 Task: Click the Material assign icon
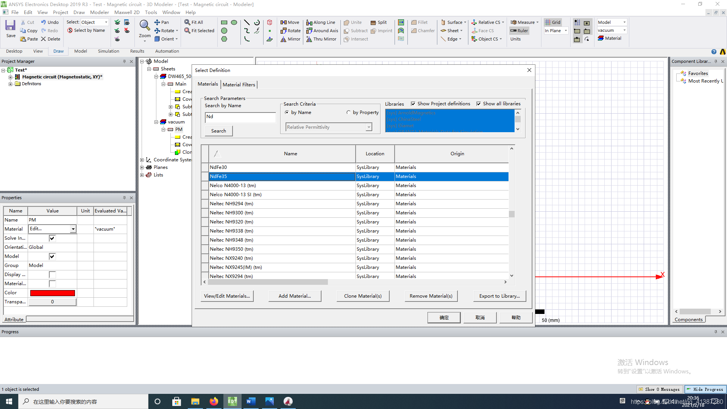click(x=610, y=38)
